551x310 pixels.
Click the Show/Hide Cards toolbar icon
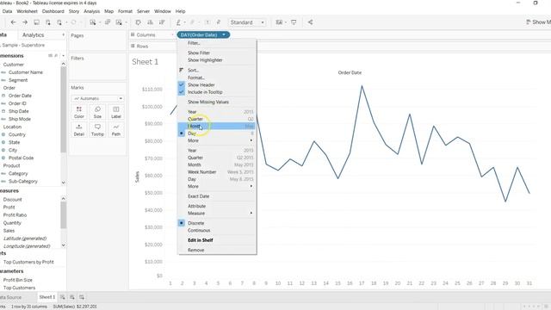click(x=279, y=22)
